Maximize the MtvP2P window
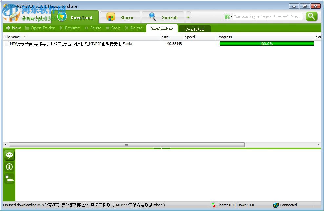The image size is (324, 211). click(305, 6)
